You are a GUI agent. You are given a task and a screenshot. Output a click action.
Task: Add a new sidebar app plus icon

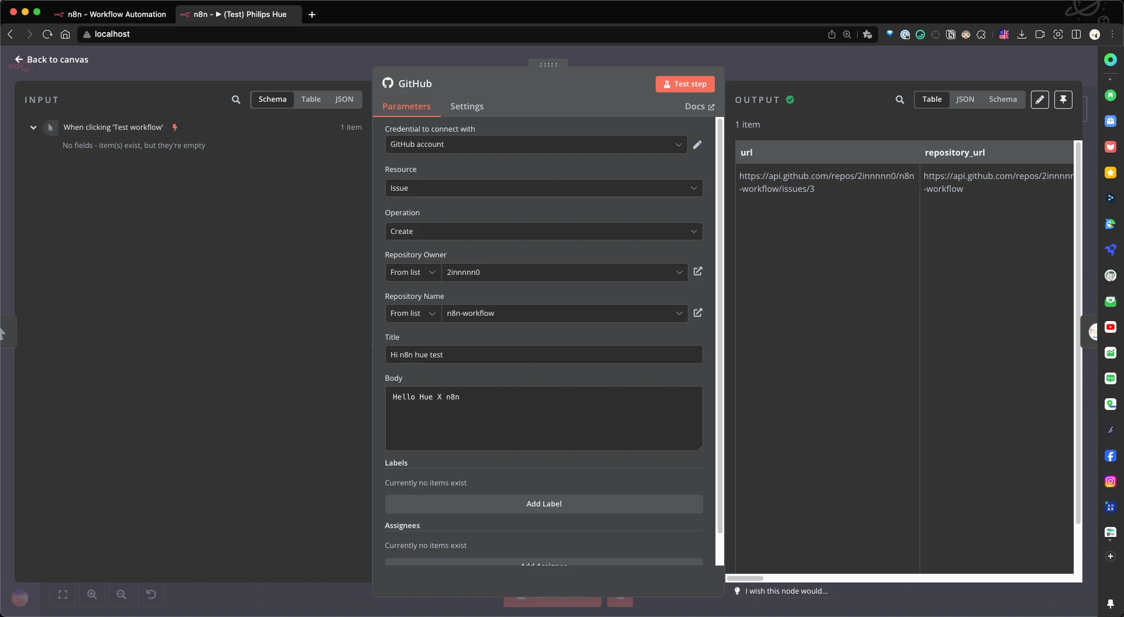coord(1110,556)
